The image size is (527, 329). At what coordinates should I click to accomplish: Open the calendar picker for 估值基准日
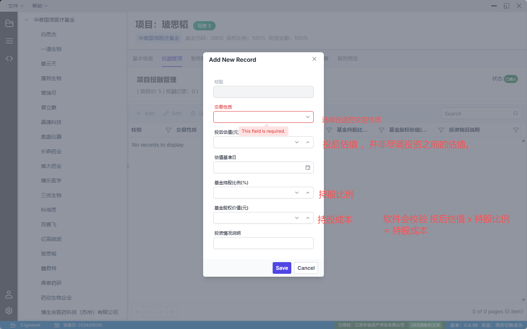click(308, 167)
